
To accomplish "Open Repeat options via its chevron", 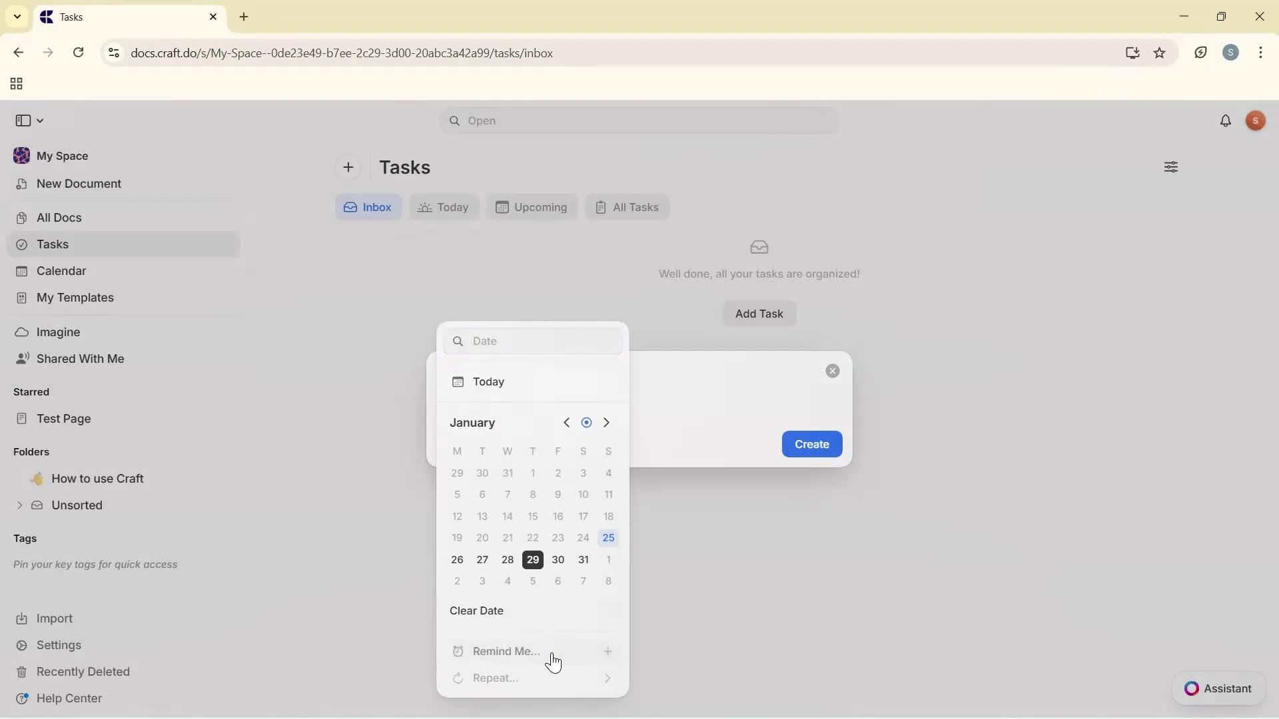I will click(x=608, y=678).
